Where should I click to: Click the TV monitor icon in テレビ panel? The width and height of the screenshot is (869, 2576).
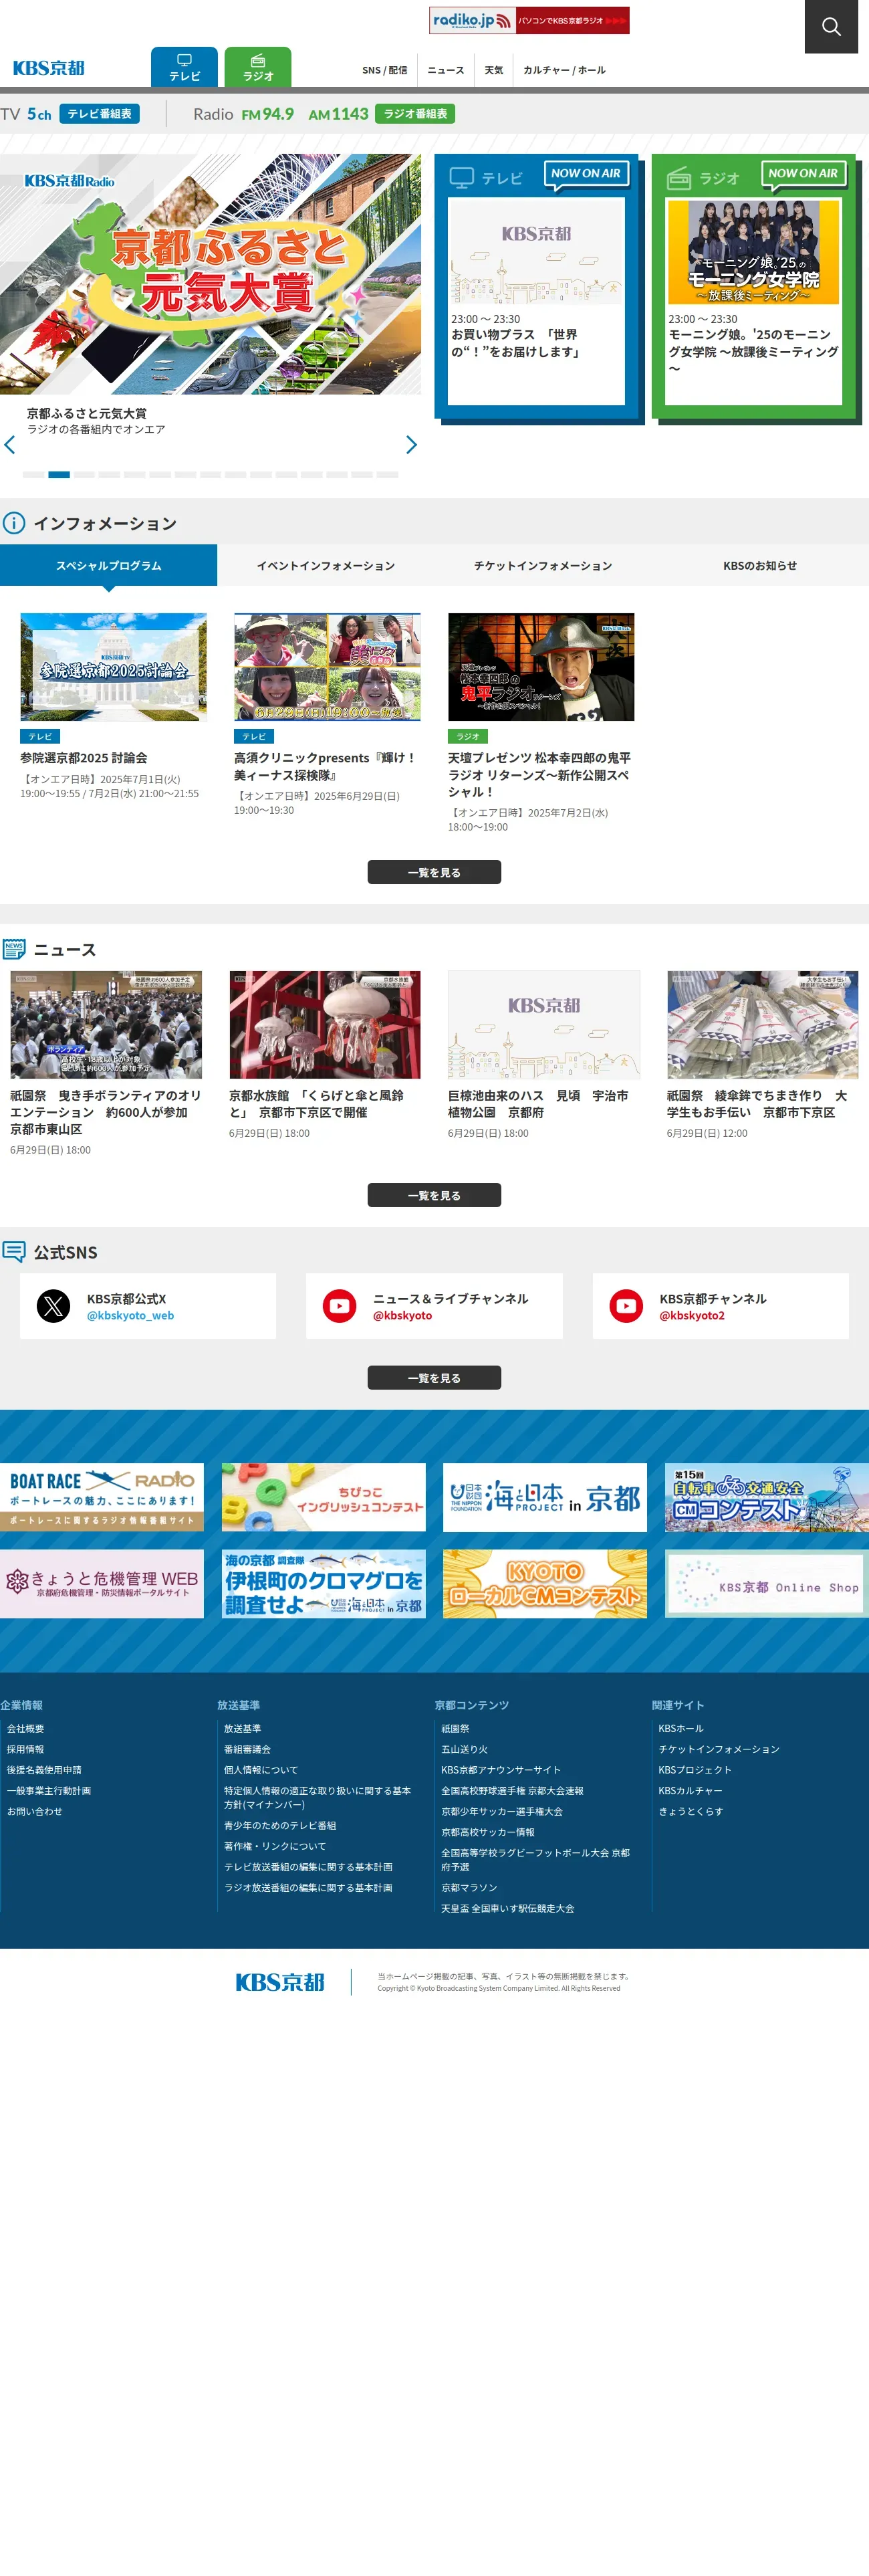coord(461,178)
